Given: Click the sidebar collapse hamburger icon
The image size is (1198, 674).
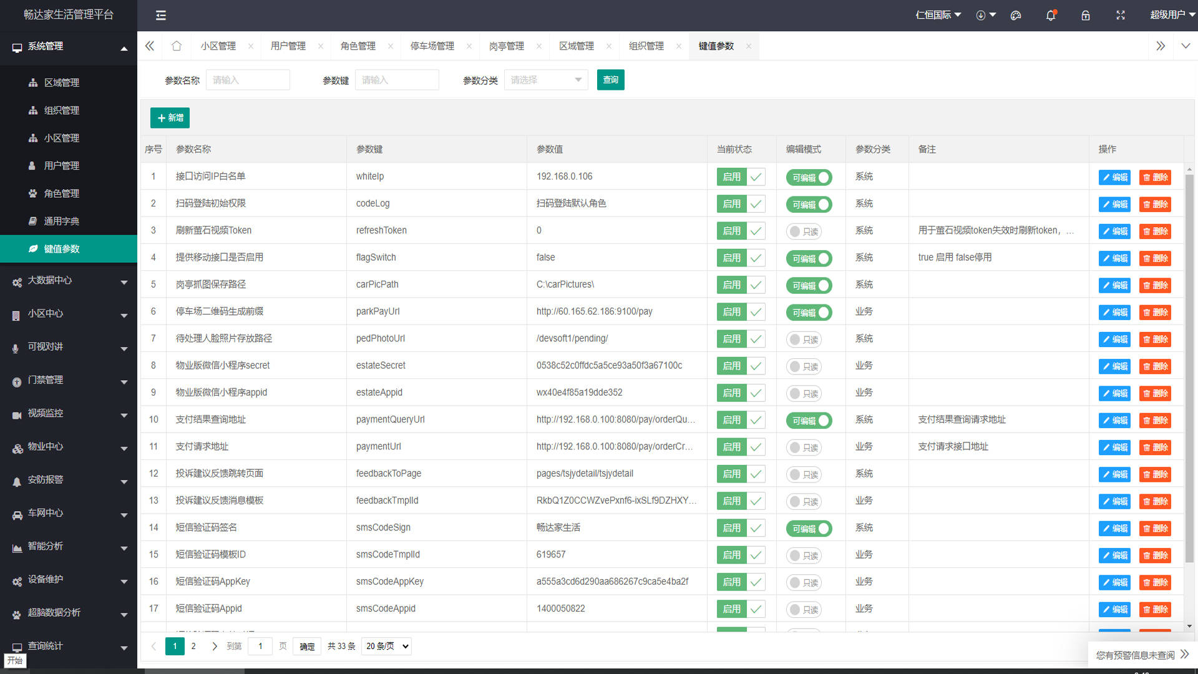Looking at the screenshot, I should point(161,15).
